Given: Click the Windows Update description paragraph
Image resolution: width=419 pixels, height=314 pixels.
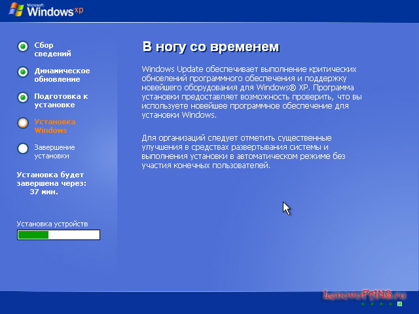Looking at the screenshot, I should tap(249, 92).
